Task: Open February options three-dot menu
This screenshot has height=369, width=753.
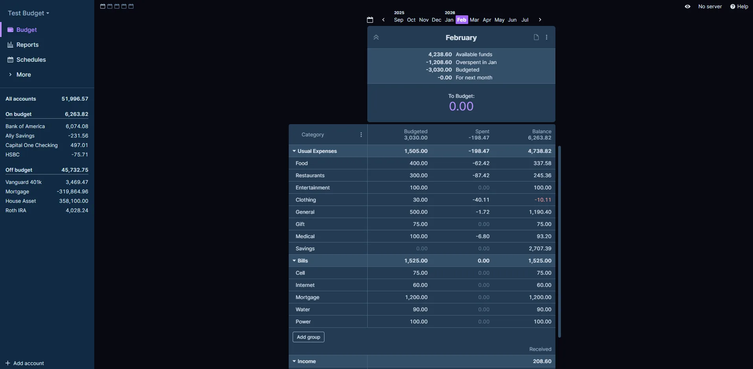Action: coord(546,37)
